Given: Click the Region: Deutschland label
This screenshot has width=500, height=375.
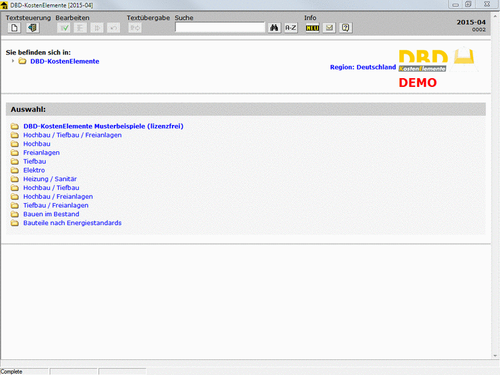Looking at the screenshot, I should pos(363,67).
